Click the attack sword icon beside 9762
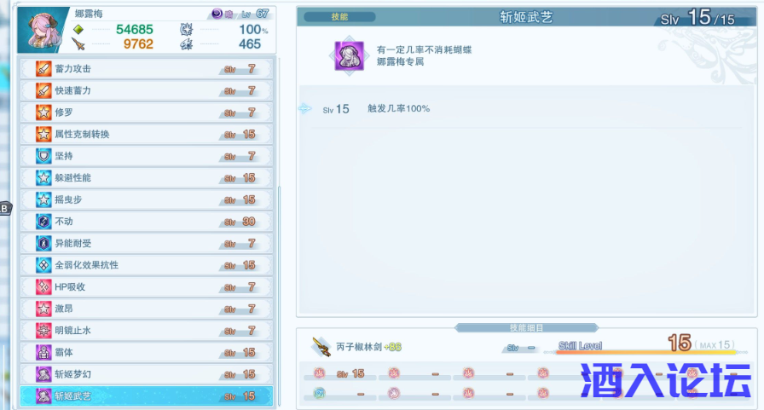Viewport: 764px width, 410px height. [x=78, y=44]
